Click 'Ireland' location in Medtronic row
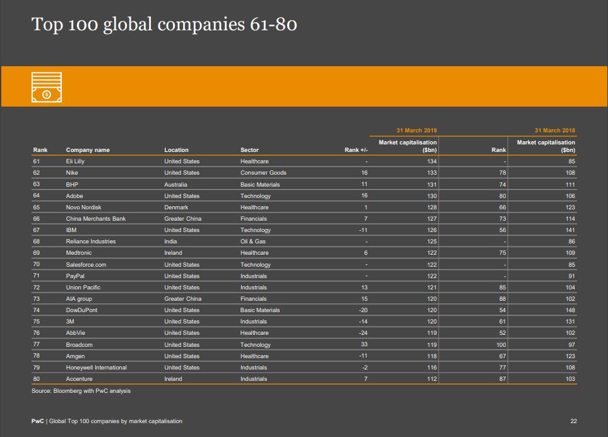608x437 pixels. coord(173,253)
